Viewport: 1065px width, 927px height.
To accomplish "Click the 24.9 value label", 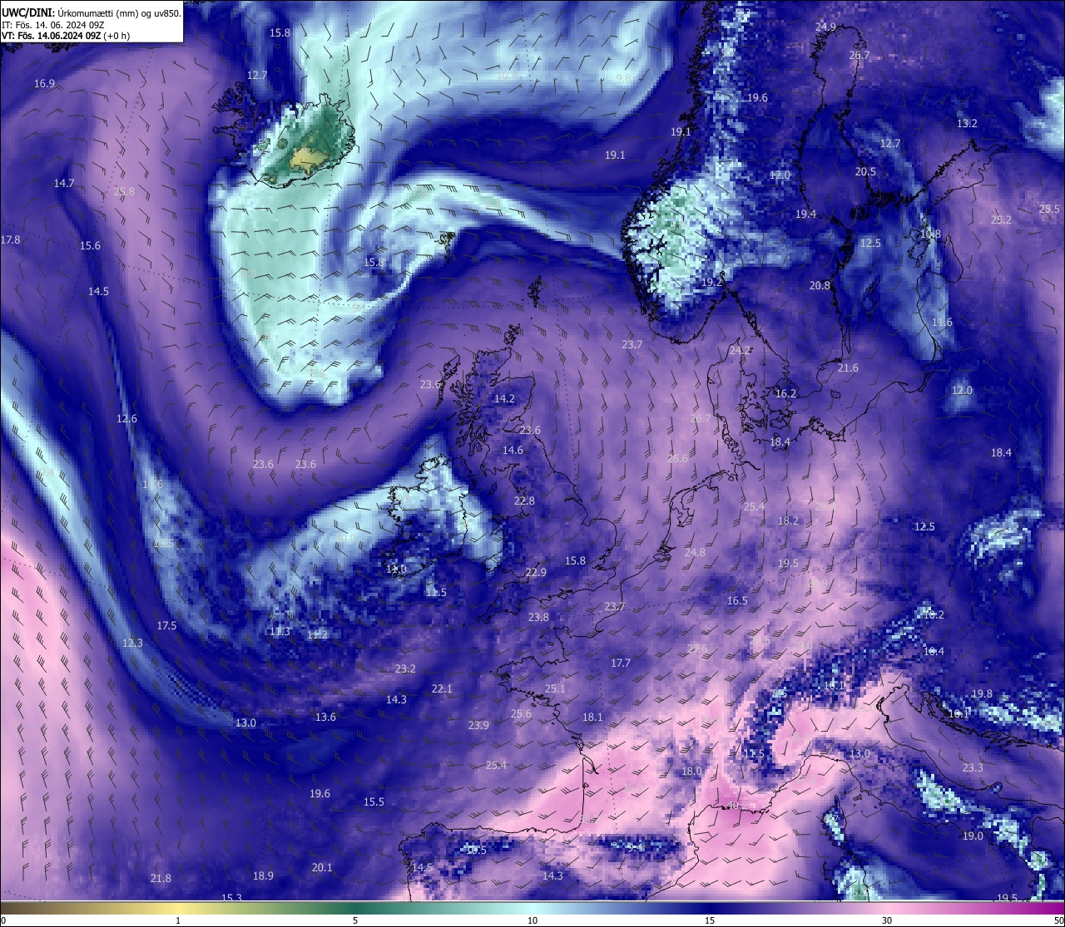I will 825,27.
